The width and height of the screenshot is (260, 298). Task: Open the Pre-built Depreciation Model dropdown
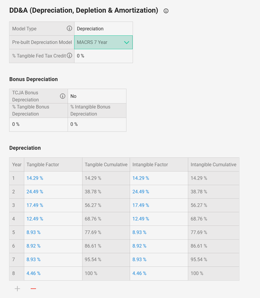(103, 42)
